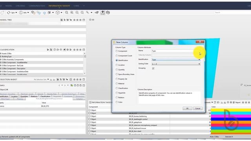The height and width of the screenshot is (141, 251).
Task: Click the 3D cube view icon
Action: coord(58,13)
